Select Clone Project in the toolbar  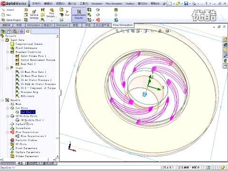coord(11,20)
